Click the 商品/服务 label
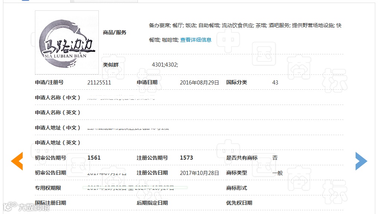 click(114, 32)
